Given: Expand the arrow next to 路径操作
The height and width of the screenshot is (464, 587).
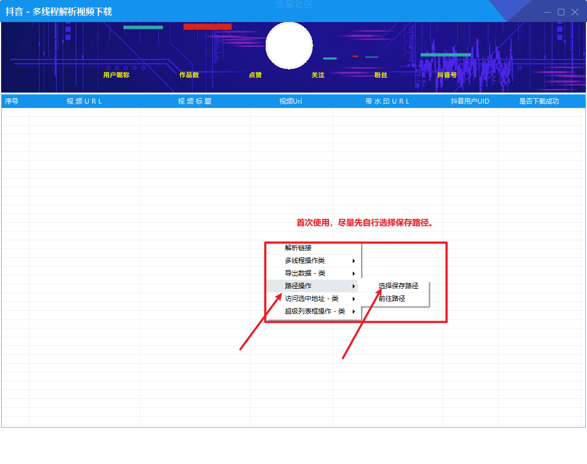Looking at the screenshot, I should [x=353, y=286].
